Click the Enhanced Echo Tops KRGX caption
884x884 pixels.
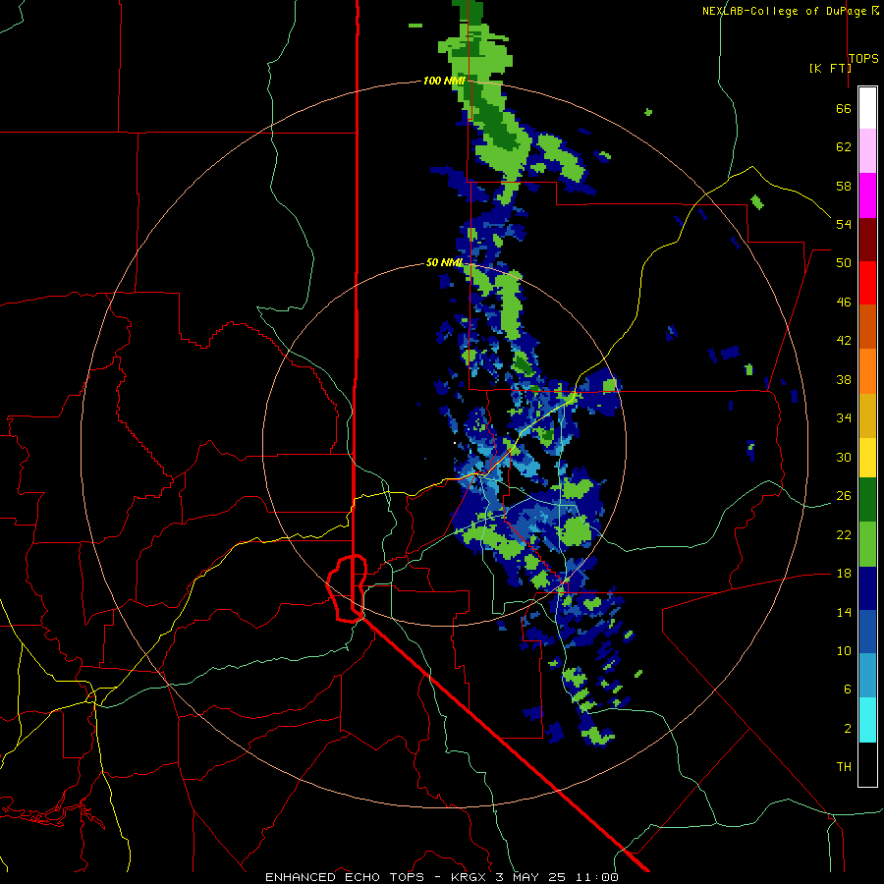pyautogui.click(x=441, y=877)
